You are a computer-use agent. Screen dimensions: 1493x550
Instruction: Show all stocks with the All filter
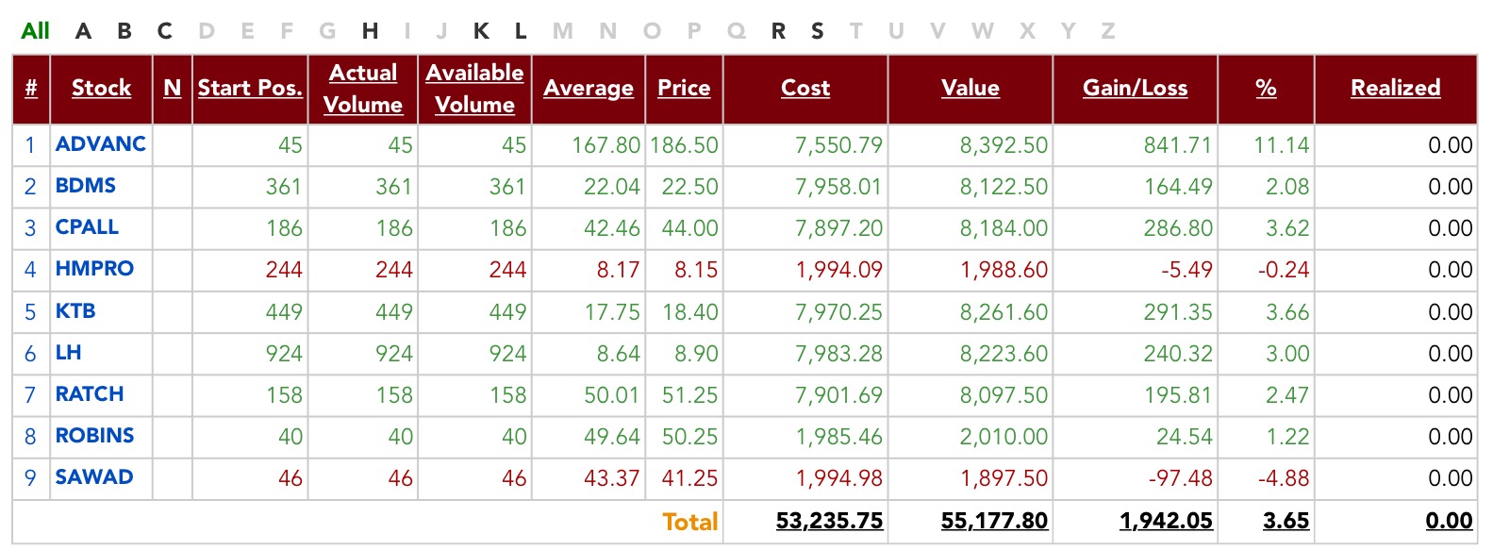(x=36, y=31)
